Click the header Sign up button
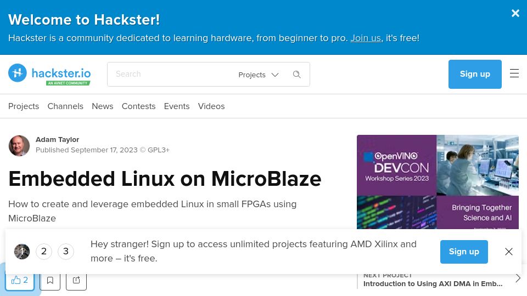 pyautogui.click(x=475, y=74)
